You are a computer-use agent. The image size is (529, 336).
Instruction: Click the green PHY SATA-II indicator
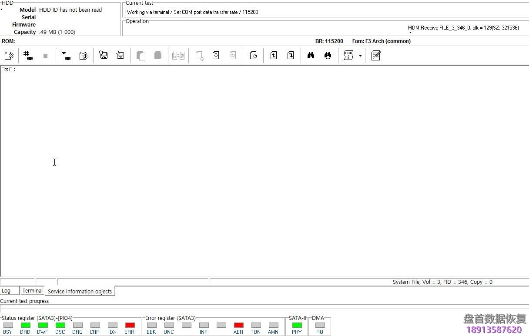297,325
